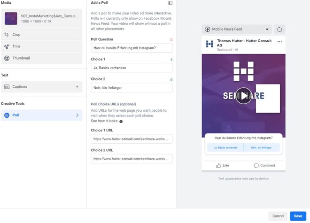Image resolution: width=310 pixels, height=223 pixels.
Task: Open the Trim tool
Action: pos(41,46)
